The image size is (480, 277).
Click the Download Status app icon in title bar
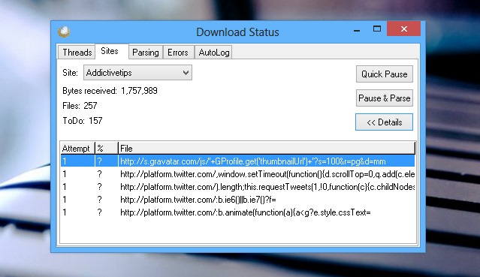click(64, 32)
